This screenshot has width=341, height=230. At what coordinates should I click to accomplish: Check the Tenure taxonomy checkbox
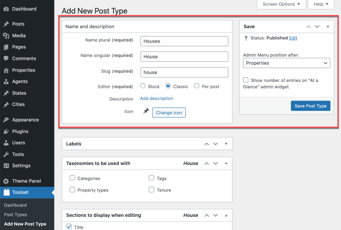(x=152, y=190)
